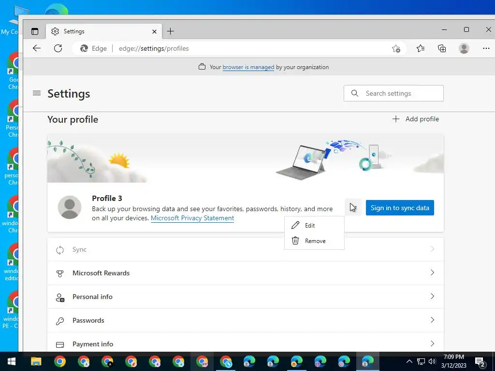
Task: Open the tab actions menu icon
Action: pos(35,31)
